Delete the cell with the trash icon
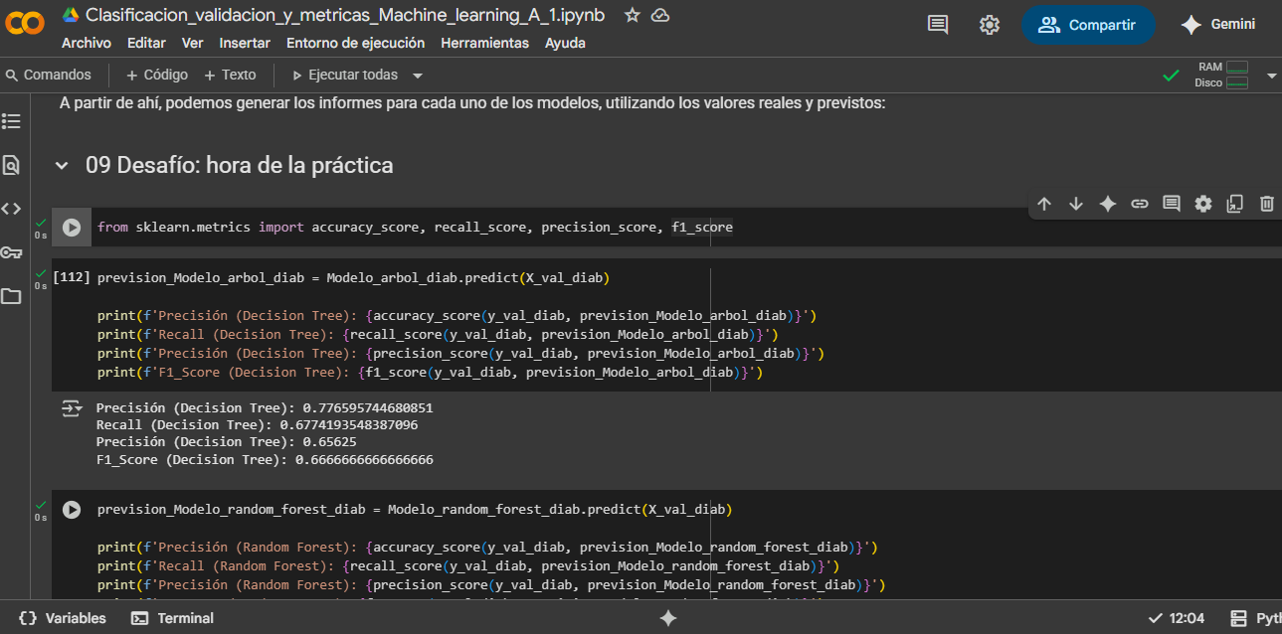The width and height of the screenshot is (1282, 634). pyautogui.click(x=1267, y=204)
